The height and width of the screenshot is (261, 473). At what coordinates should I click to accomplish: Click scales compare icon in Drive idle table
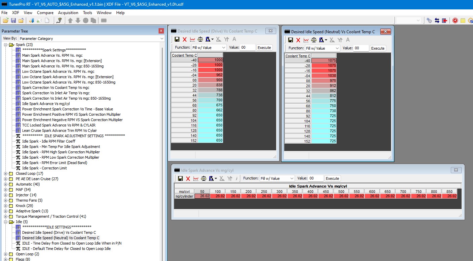point(200,39)
